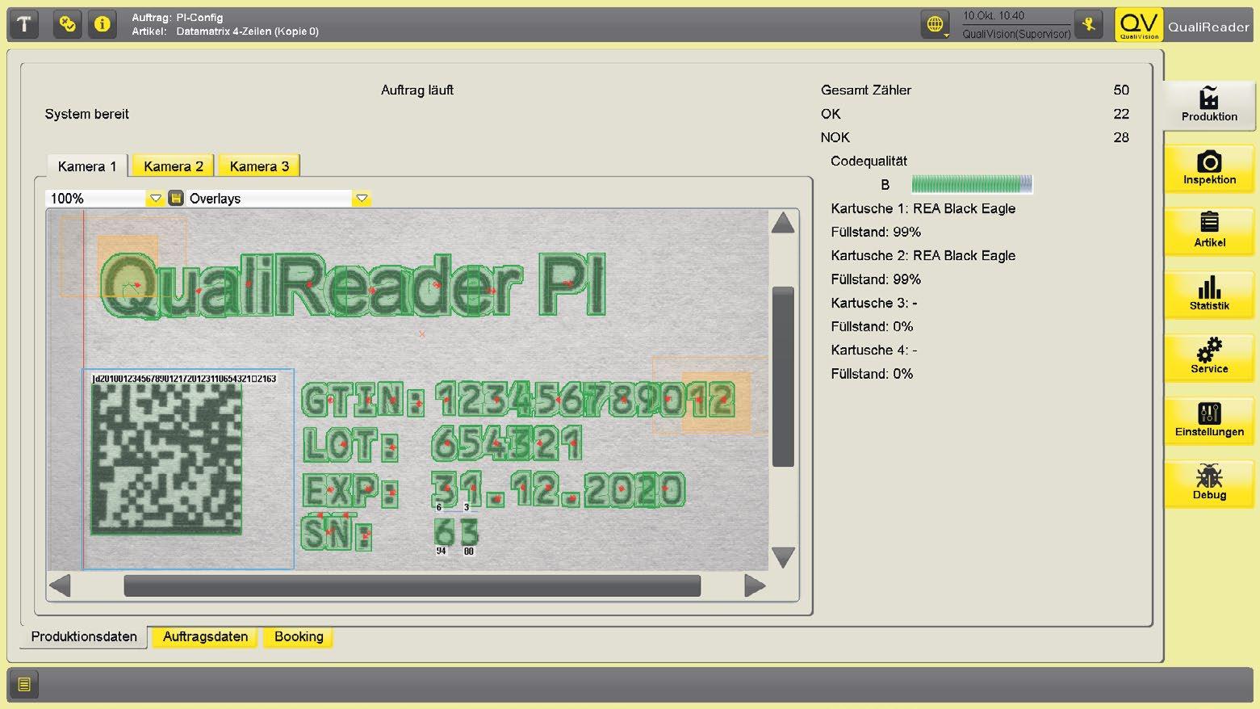Click the hammer tool icon in top bar
1260x709 pixels.
(24, 24)
